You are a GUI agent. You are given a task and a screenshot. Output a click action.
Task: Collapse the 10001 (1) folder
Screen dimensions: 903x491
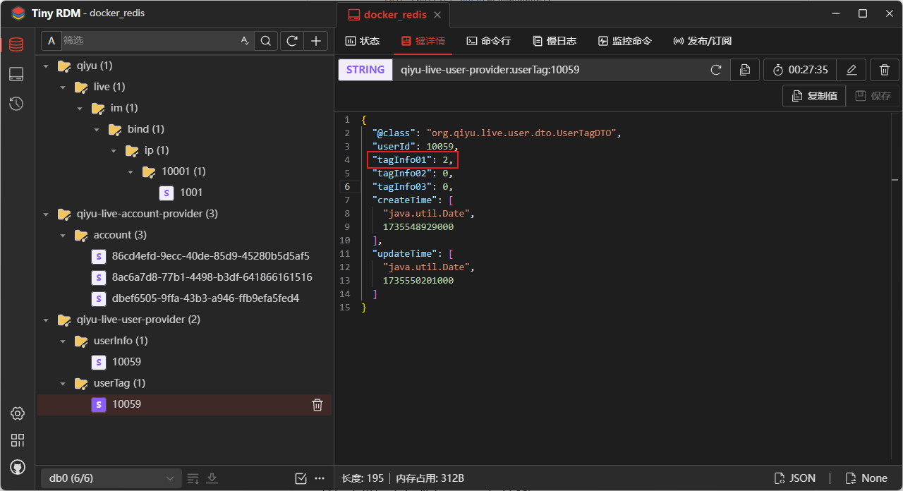[x=131, y=171]
